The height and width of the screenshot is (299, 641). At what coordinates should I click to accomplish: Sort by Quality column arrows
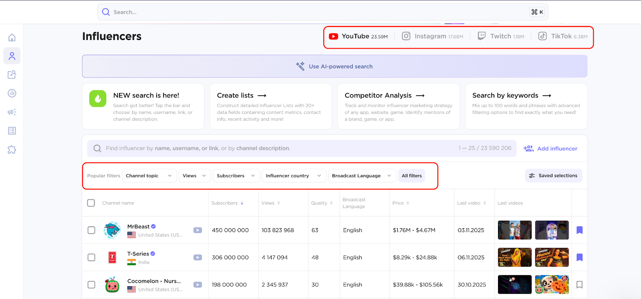(331, 203)
